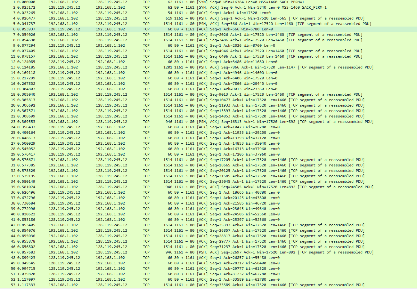Image resolution: width=417 pixels, height=289 pixels.
Task: Select packet 36 from 128.119.245.12
Action: coord(128,192)
